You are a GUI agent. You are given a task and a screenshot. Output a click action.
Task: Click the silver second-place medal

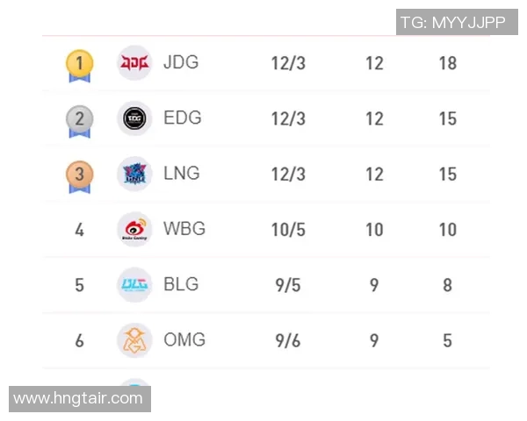point(79,119)
